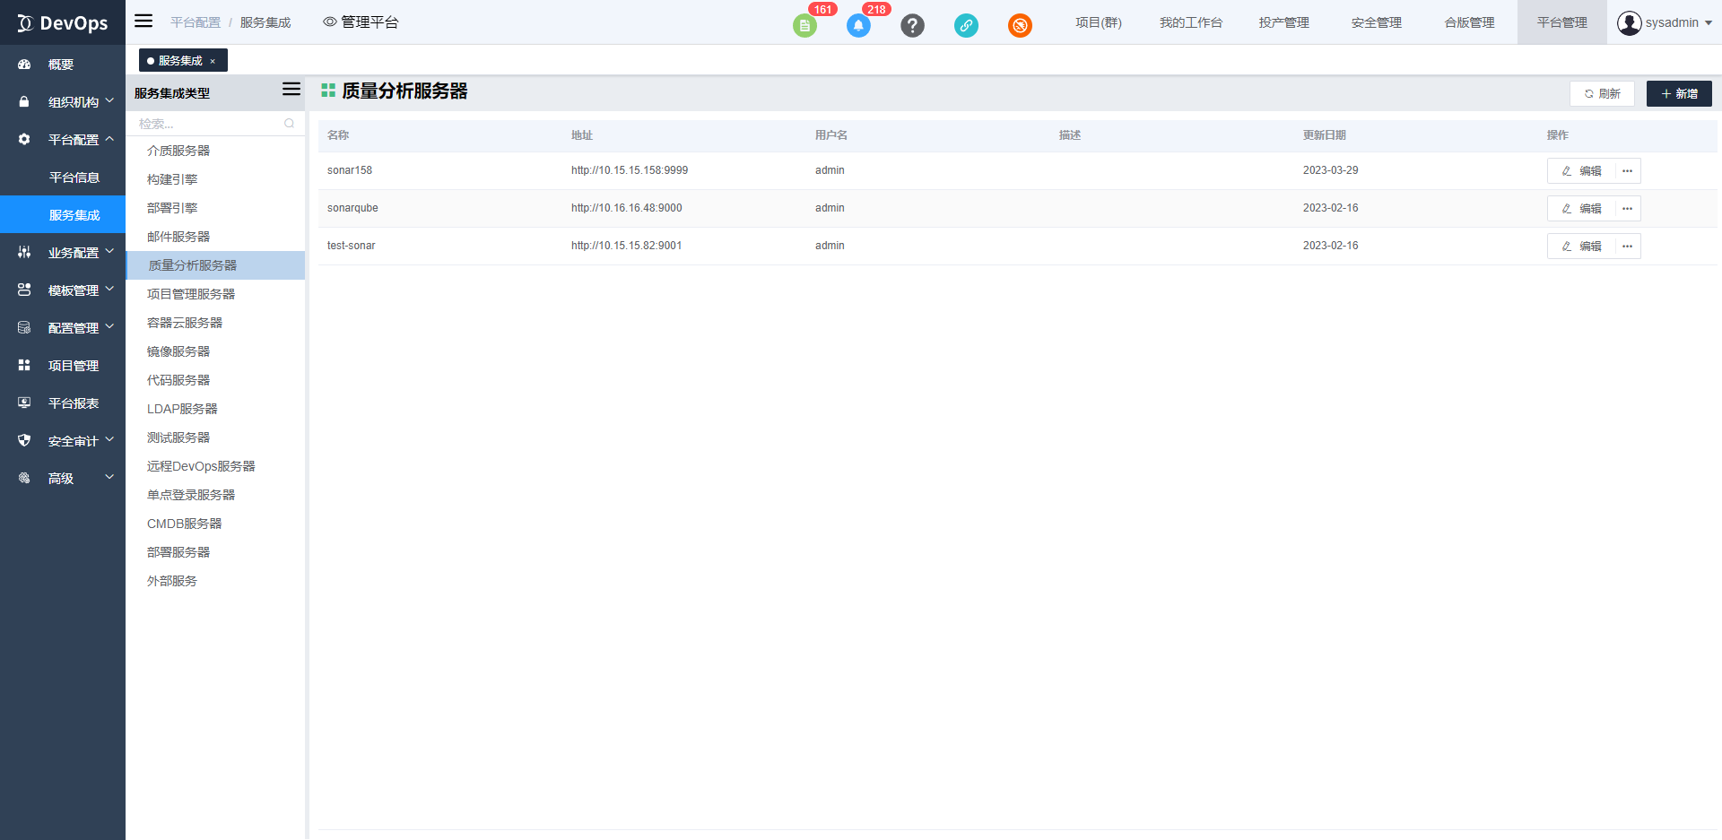
Task: Click the orange circular icon in header
Action: (x=1020, y=26)
